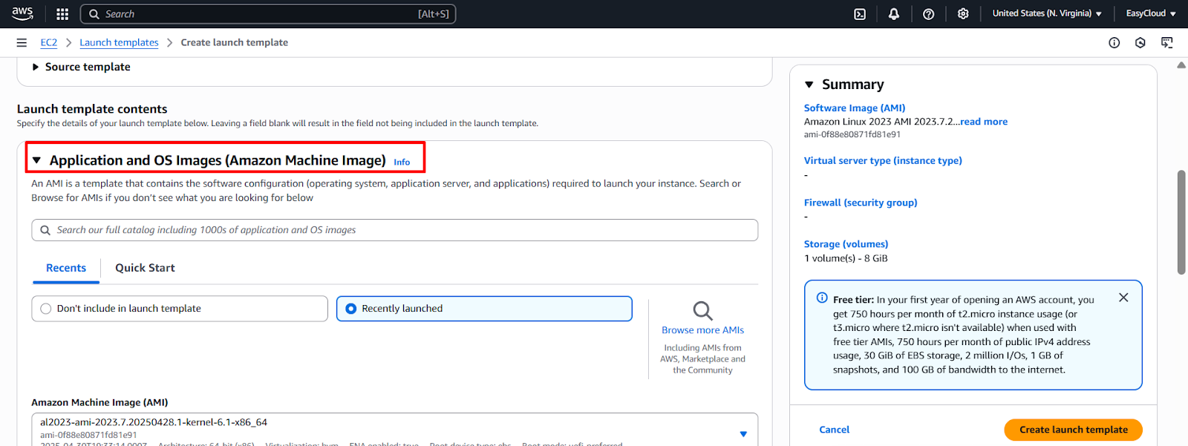Collapse the Summary panel triangle

(x=809, y=85)
